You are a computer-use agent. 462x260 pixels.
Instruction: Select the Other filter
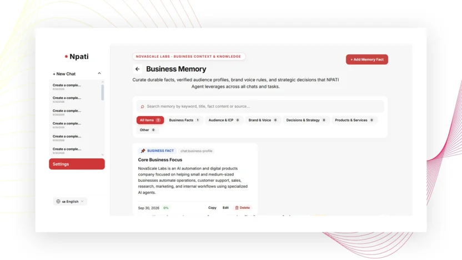point(147,129)
